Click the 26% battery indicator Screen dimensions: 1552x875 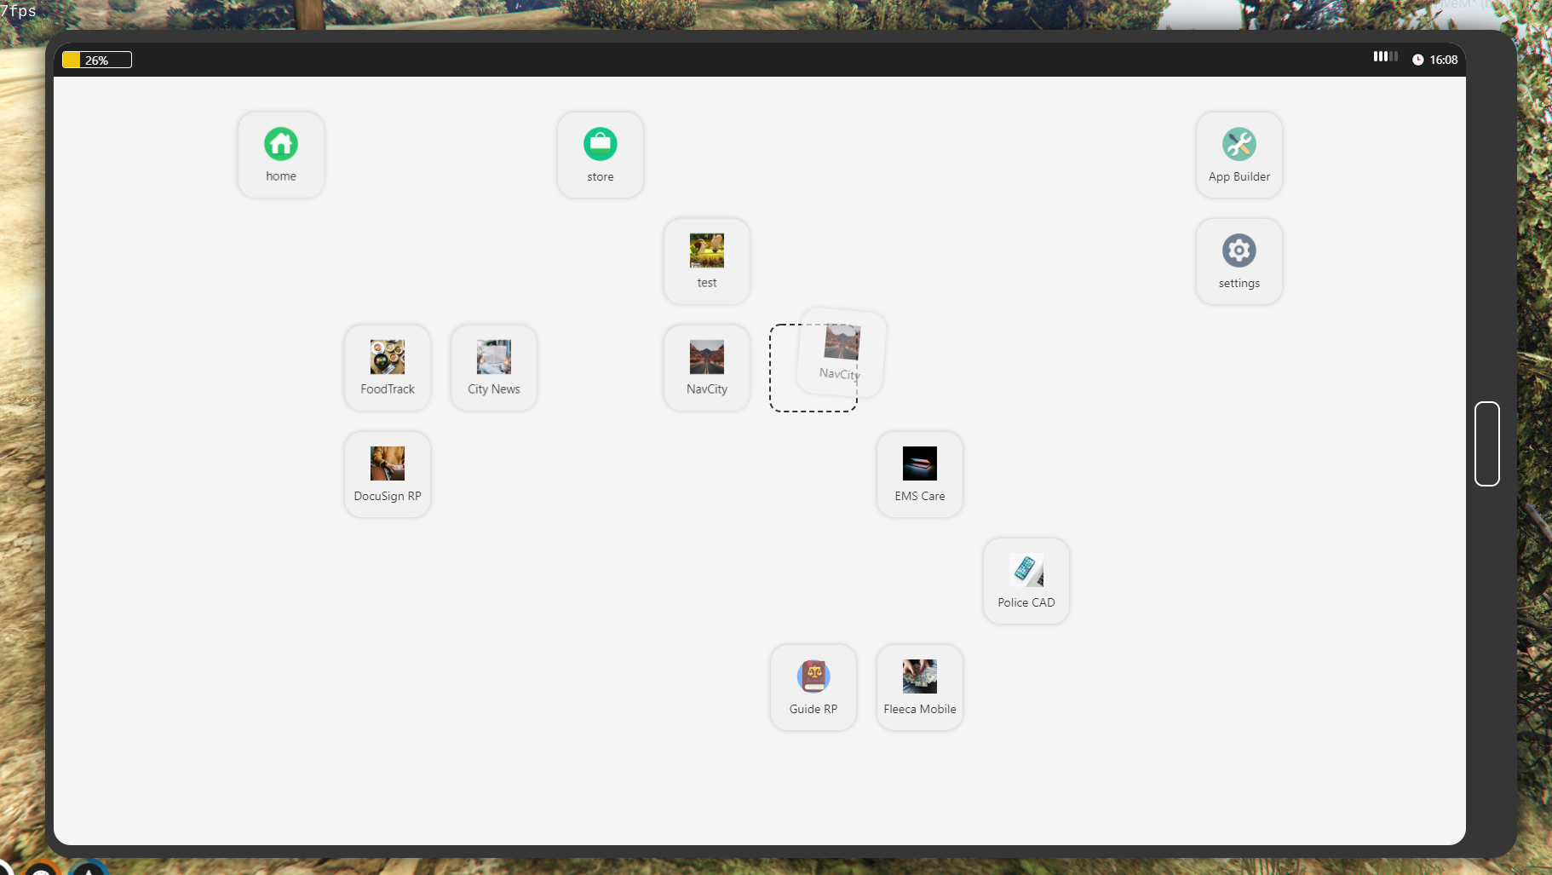(97, 60)
